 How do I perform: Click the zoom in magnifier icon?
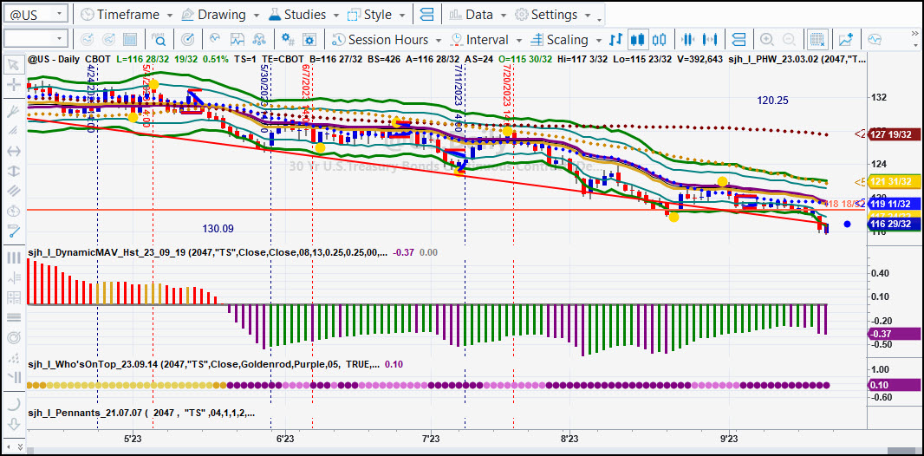pyautogui.click(x=766, y=40)
